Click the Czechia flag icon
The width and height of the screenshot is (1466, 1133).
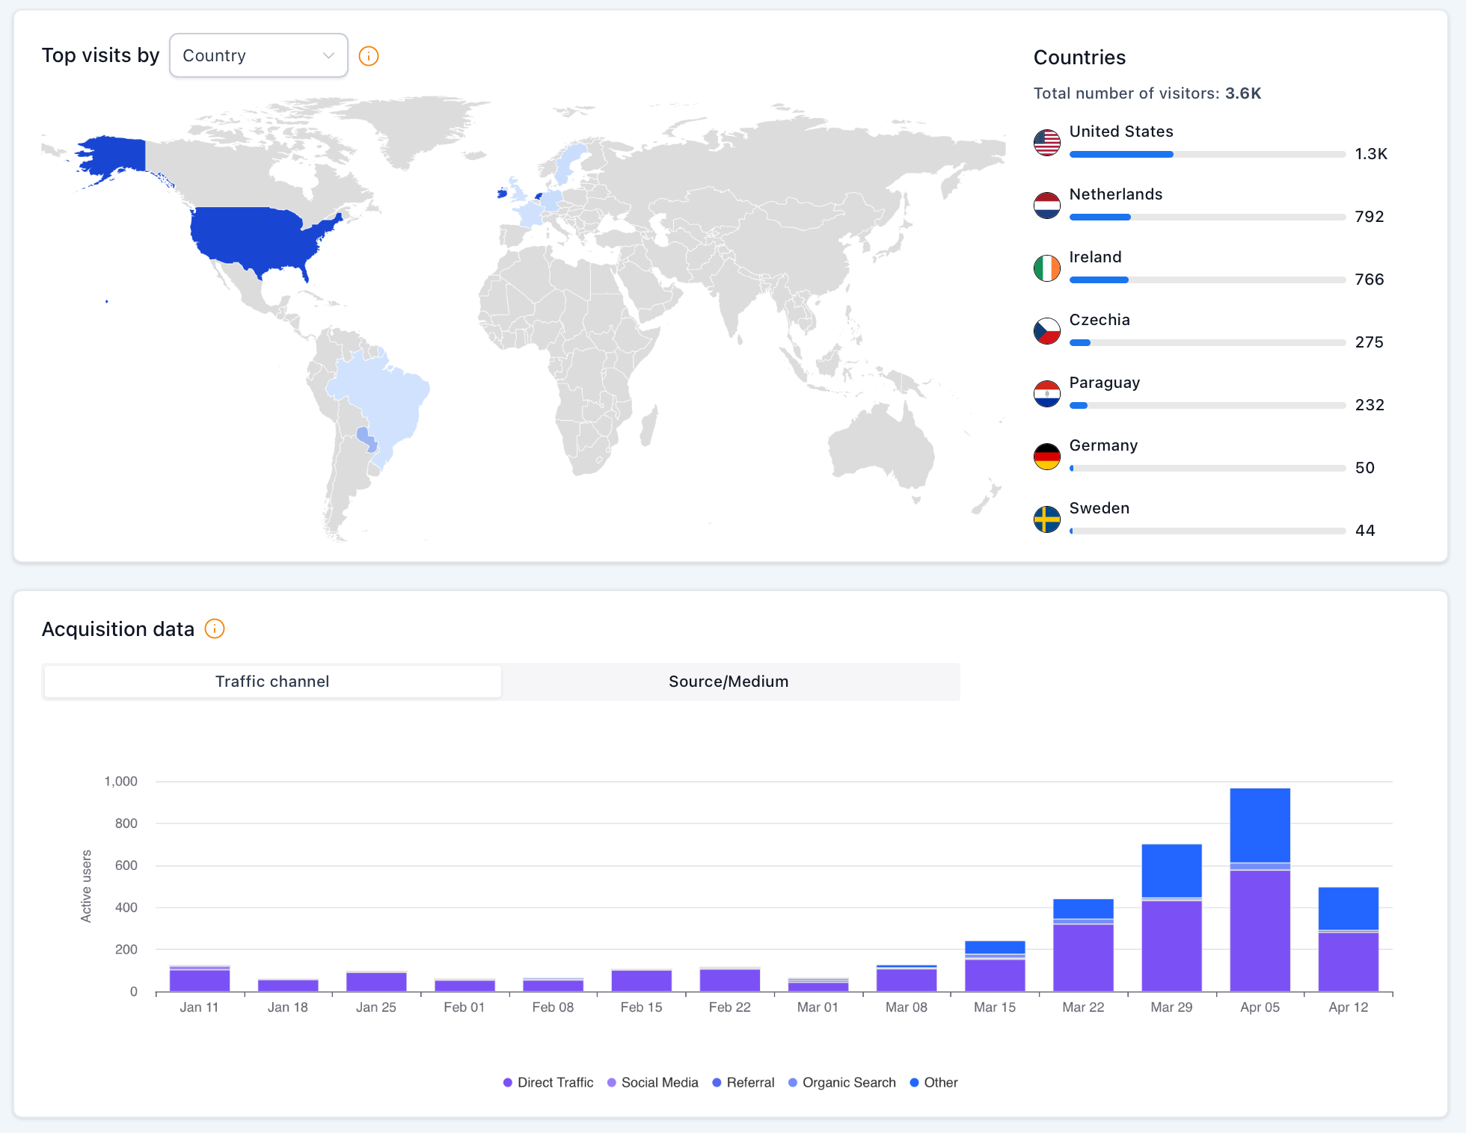tap(1046, 331)
